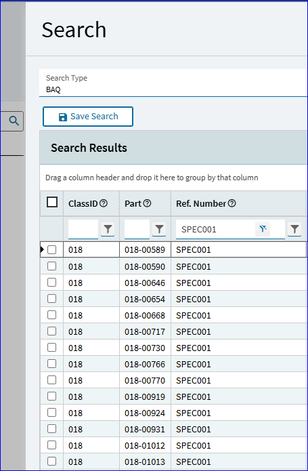Check the row for part 018-00717
The height and width of the screenshot is (471, 308).
click(52, 331)
